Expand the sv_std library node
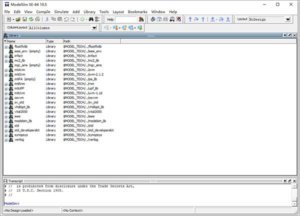The image size is (300, 216). 6,102
